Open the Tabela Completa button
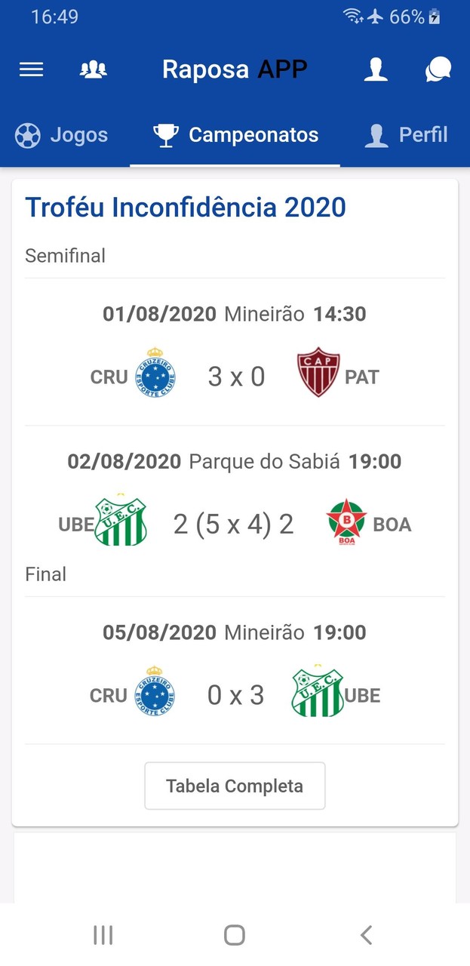Image resolution: width=470 pixels, height=966 pixels. [235, 786]
